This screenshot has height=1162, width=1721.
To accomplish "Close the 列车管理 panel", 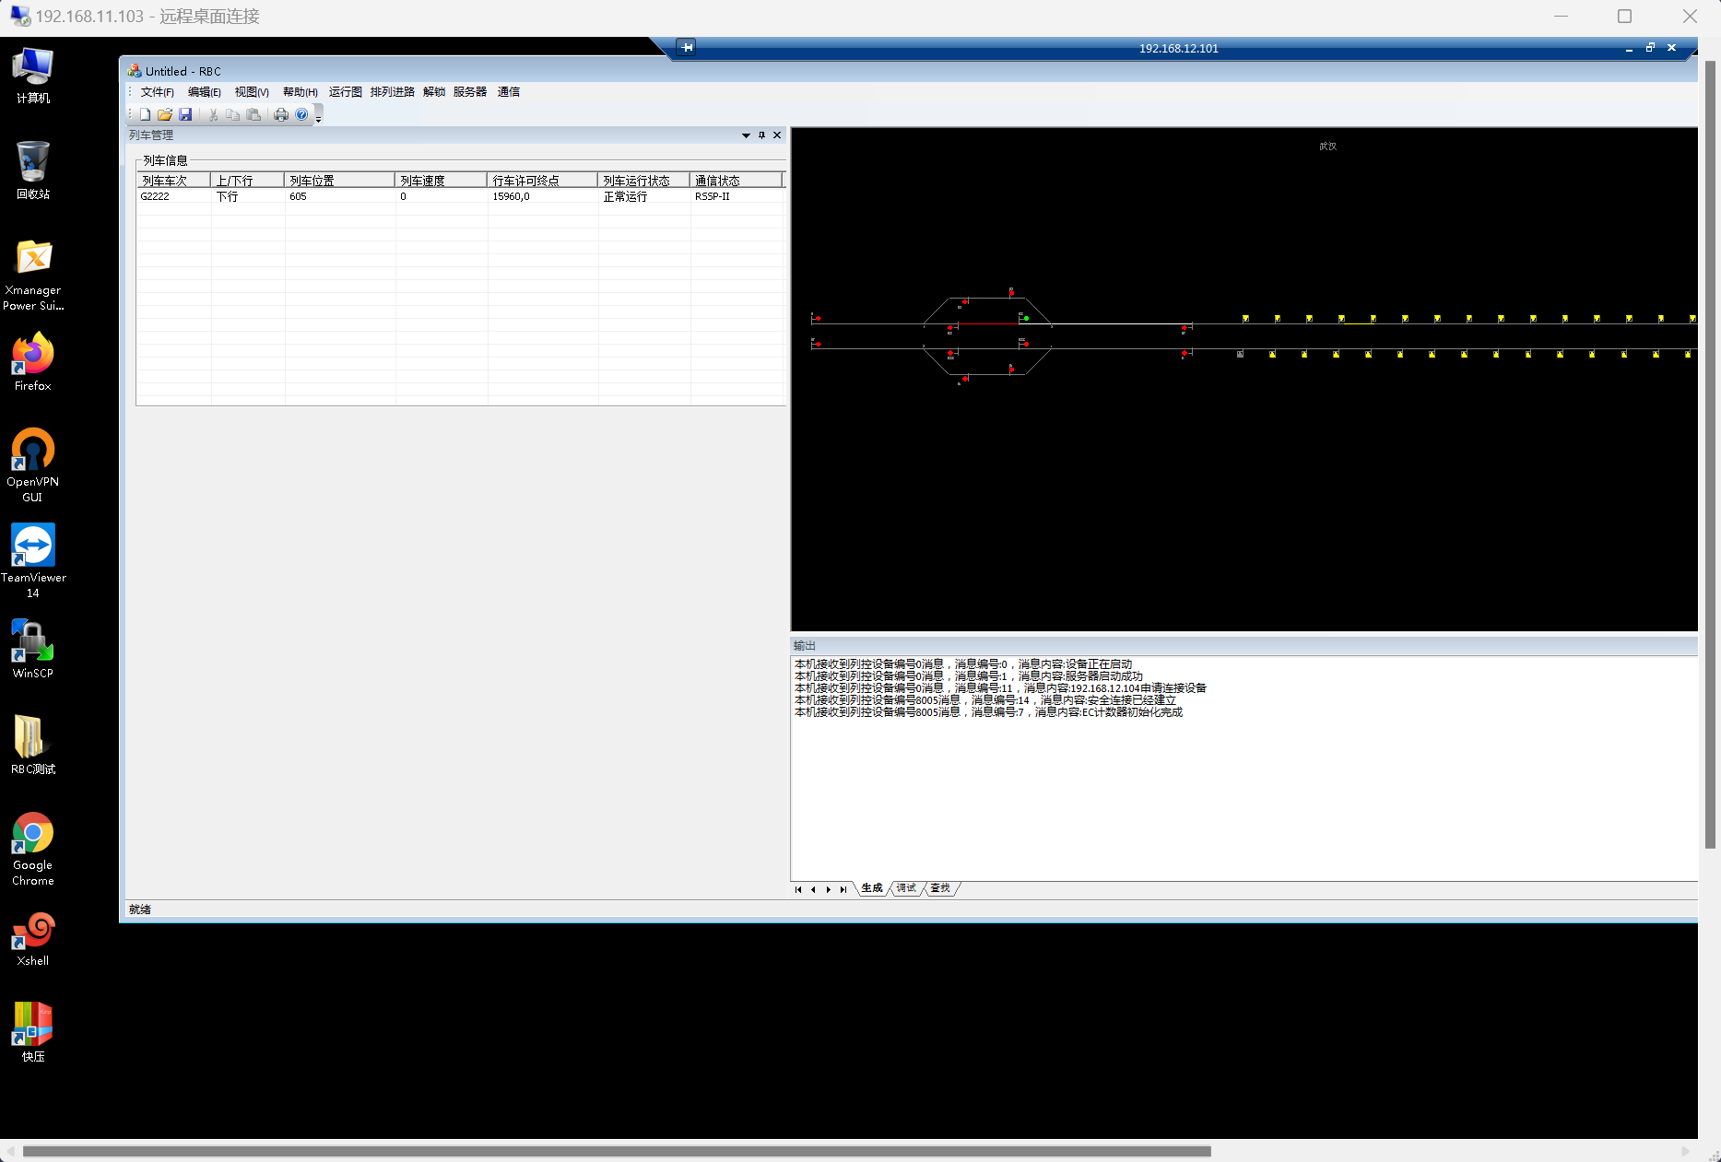I will 777,135.
